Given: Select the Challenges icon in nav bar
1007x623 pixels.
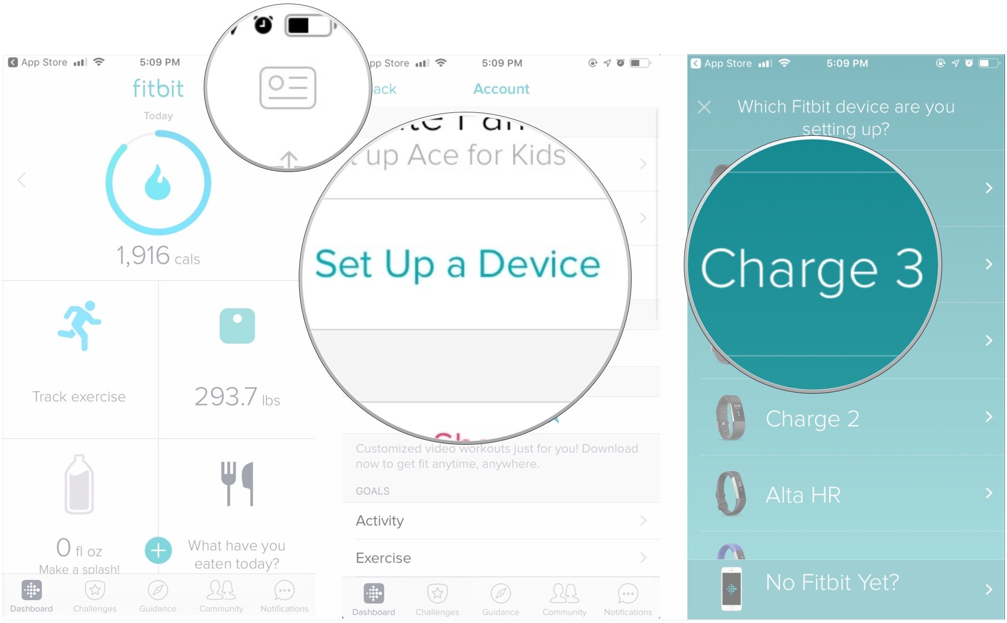Looking at the screenshot, I should tap(95, 597).
